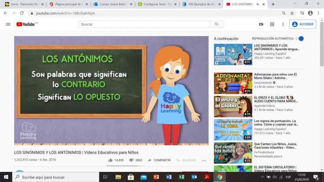Open Outlook from taskbar

(x=194, y=177)
